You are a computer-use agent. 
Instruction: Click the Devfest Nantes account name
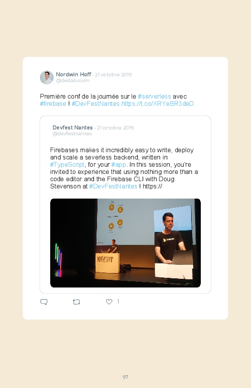tap(72, 128)
